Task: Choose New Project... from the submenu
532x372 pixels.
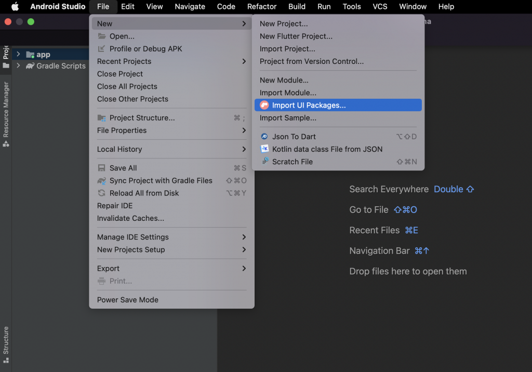Action: point(338,24)
